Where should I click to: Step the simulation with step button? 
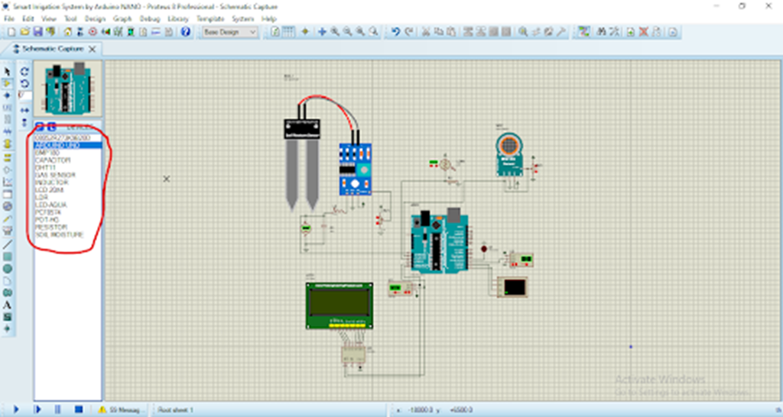(37, 409)
